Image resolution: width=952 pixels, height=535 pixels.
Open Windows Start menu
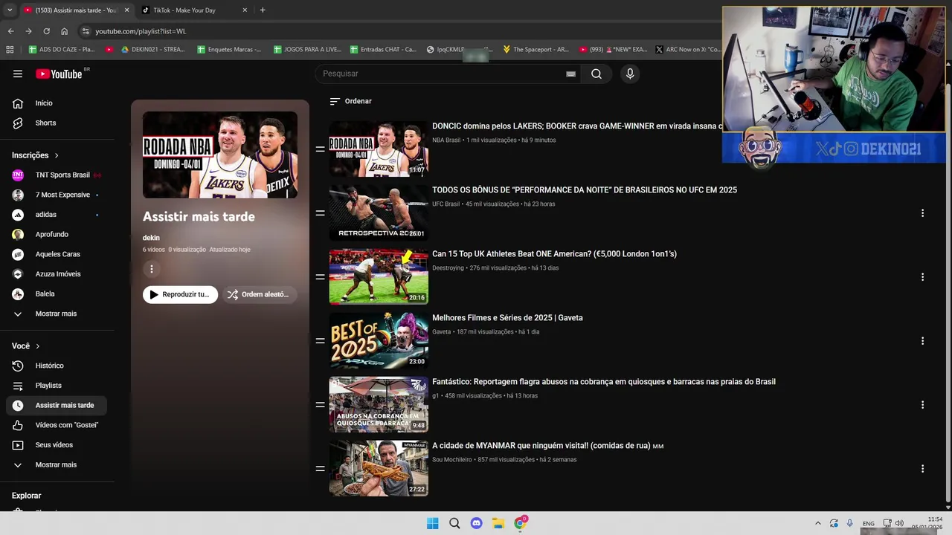click(x=432, y=523)
